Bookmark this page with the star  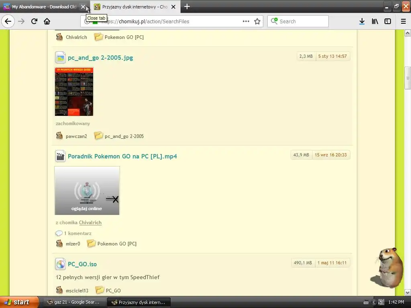click(x=257, y=21)
